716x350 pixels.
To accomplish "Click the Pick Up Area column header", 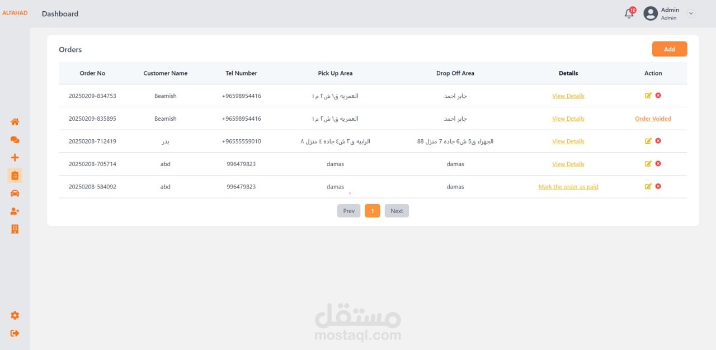I will pyautogui.click(x=335, y=73).
